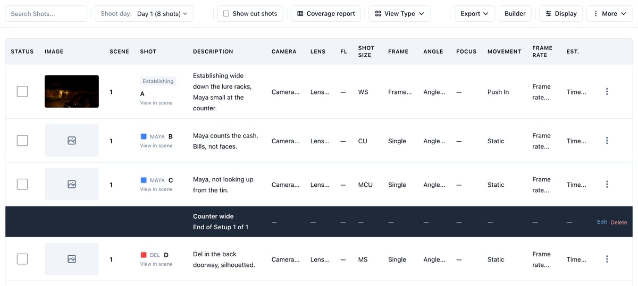Open the More menu
The image size is (638, 286).
610,14
